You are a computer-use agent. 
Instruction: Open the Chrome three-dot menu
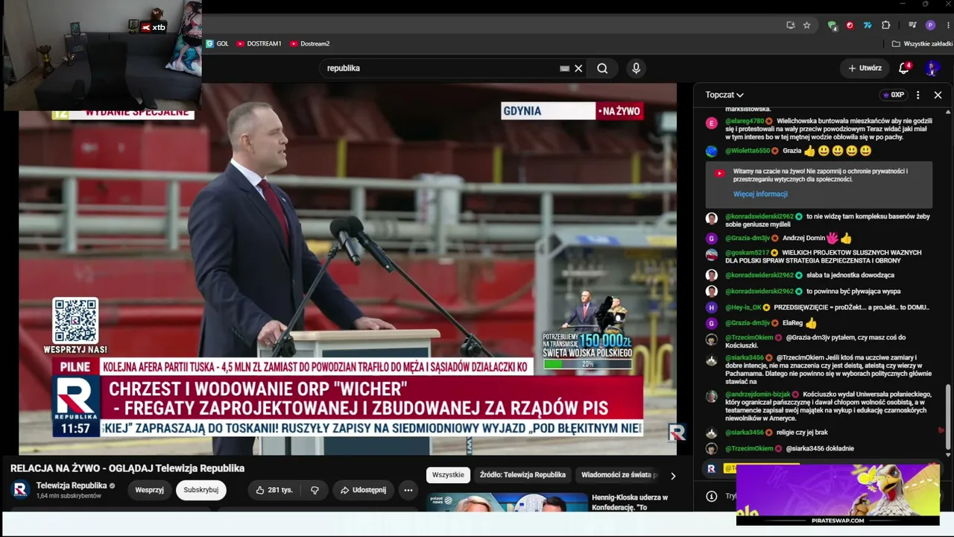coord(947,25)
